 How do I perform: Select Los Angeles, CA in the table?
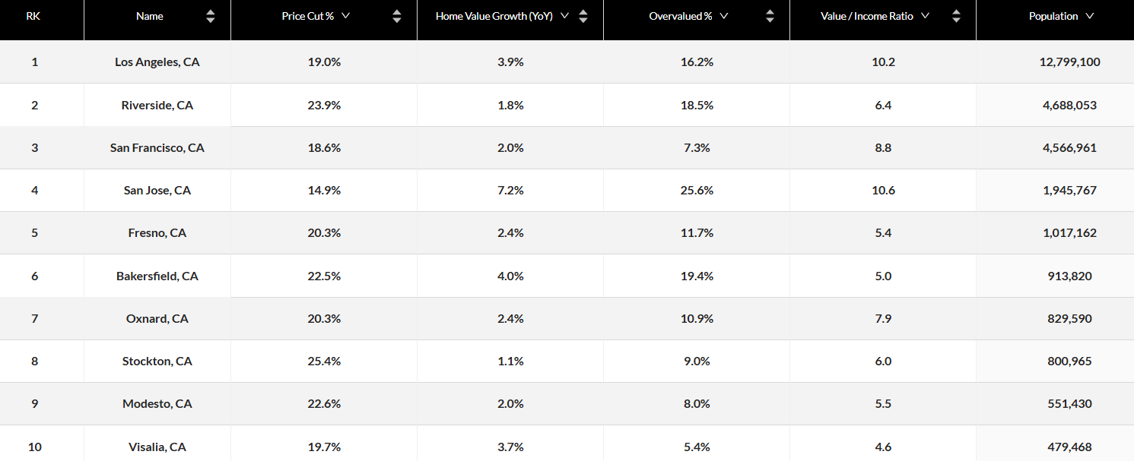pos(157,62)
